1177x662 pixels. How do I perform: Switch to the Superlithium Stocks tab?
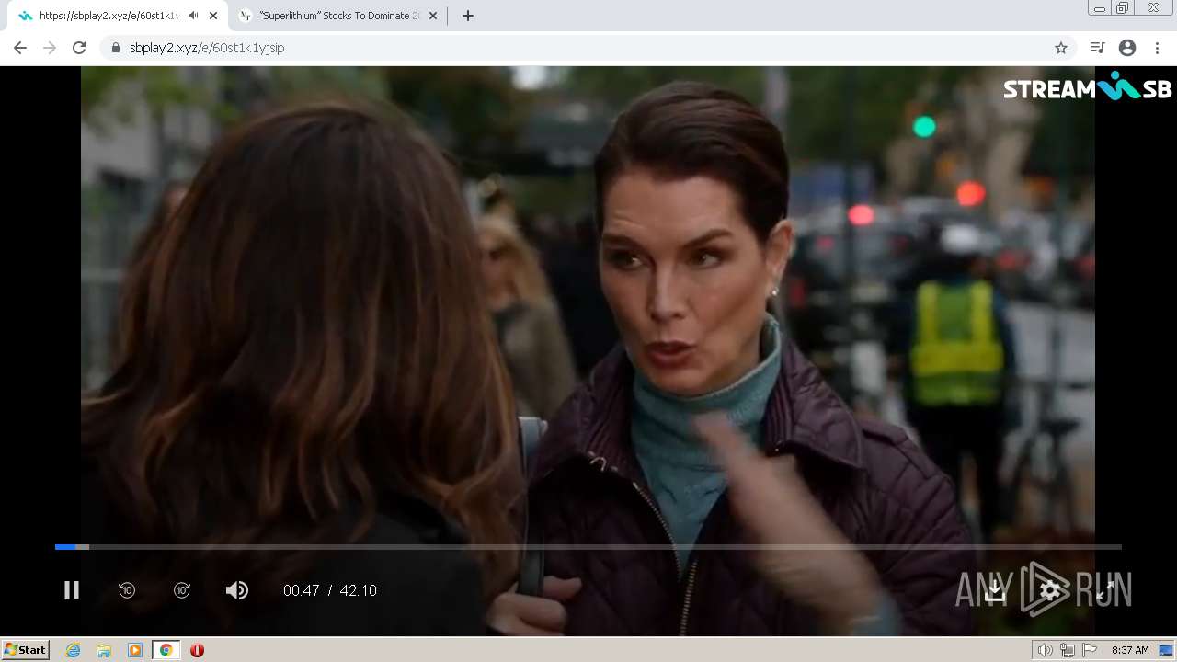pyautogui.click(x=338, y=16)
